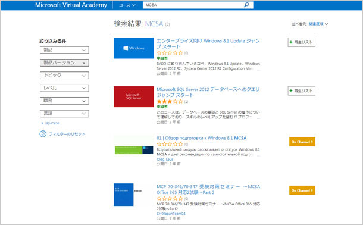Click the 中級者 level under Windows course
Screen dimensions: 363x225
pyautogui.click(x=162, y=58)
